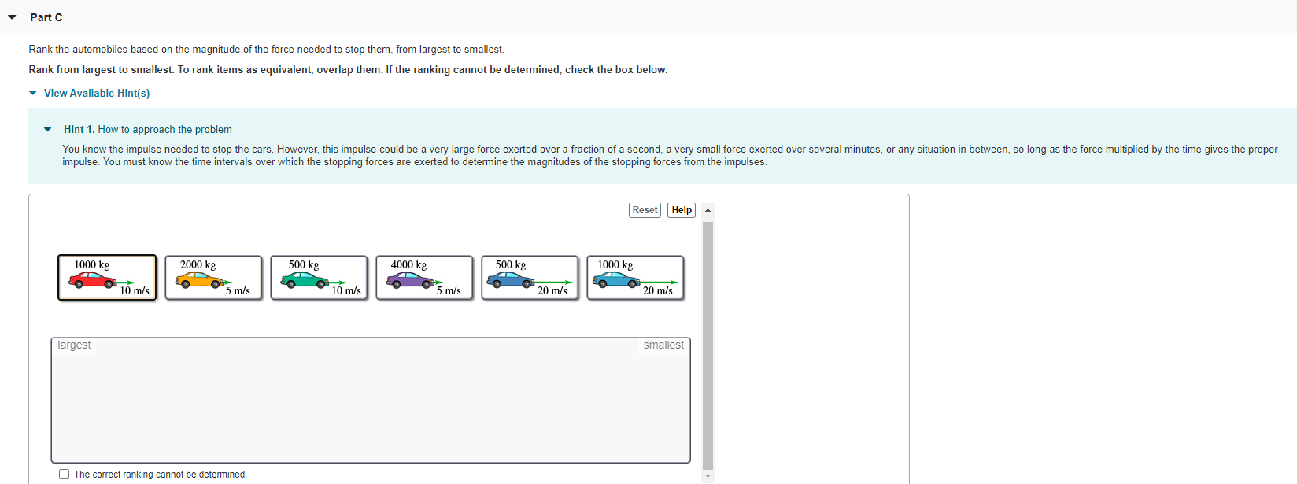1297x484 pixels.
Task: Click the bold 'Rank from largest to smallest' instruction
Action: 348,70
